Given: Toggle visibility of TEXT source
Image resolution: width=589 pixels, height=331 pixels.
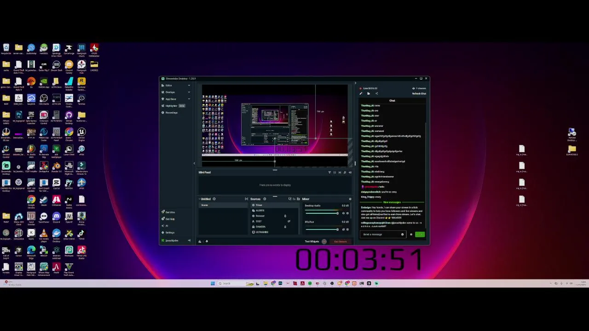Looking at the screenshot, I should [x=289, y=221].
